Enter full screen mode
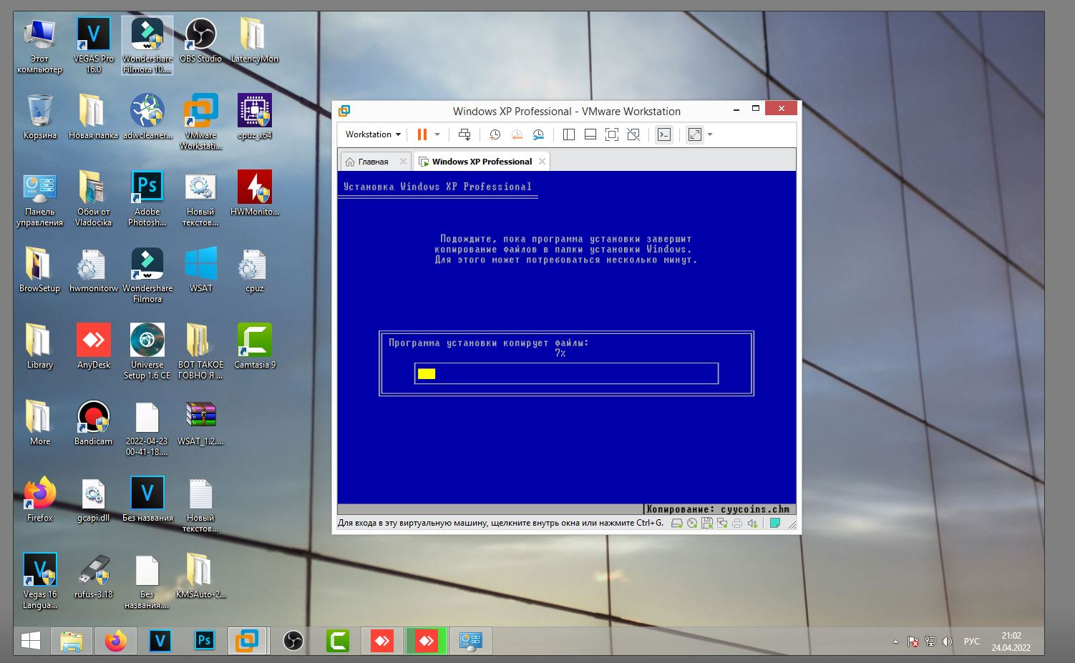 612,134
